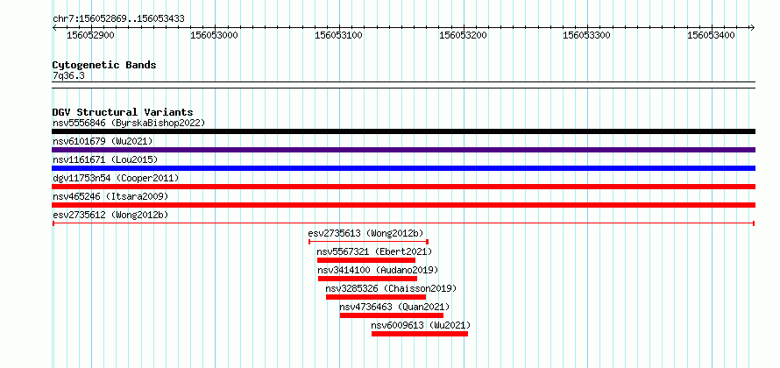The image size is (780, 368).
Task: Open variant nsv3285326 (Chaisson2019) label
Action: coord(391,288)
